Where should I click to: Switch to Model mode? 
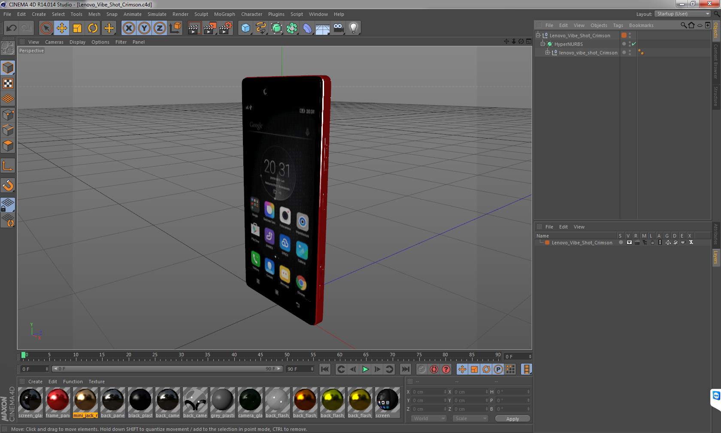8,68
